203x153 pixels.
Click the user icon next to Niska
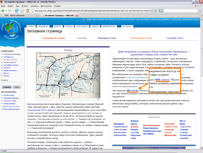[84, 19]
